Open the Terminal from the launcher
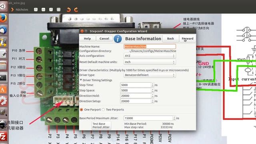This screenshot has width=256, height=144. [x=3, y=77]
